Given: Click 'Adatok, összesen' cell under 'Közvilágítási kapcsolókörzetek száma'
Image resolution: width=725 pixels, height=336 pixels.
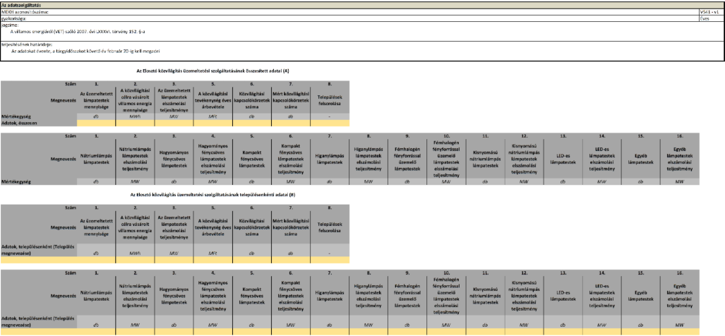Looking at the screenshot, I should coord(252,123).
